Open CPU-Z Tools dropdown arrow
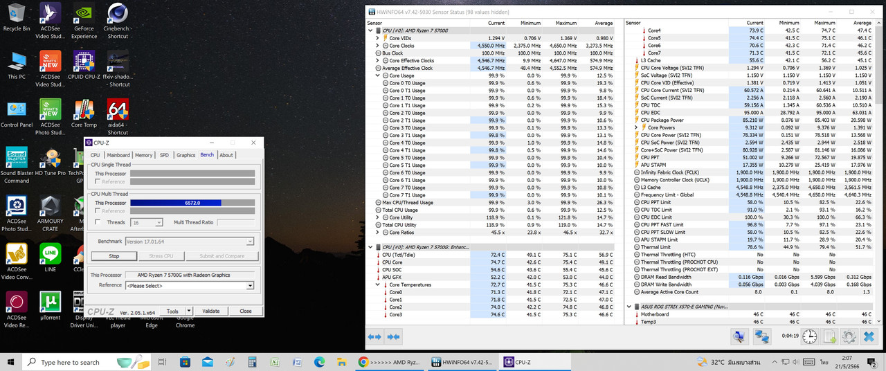The image size is (886, 371). [189, 311]
